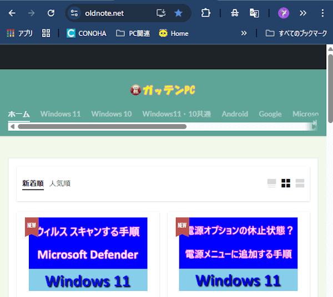The image size is (333, 297).
Task: Click the incognito-style extension icon
Action: pyautogui.click(x=235, y=13)
